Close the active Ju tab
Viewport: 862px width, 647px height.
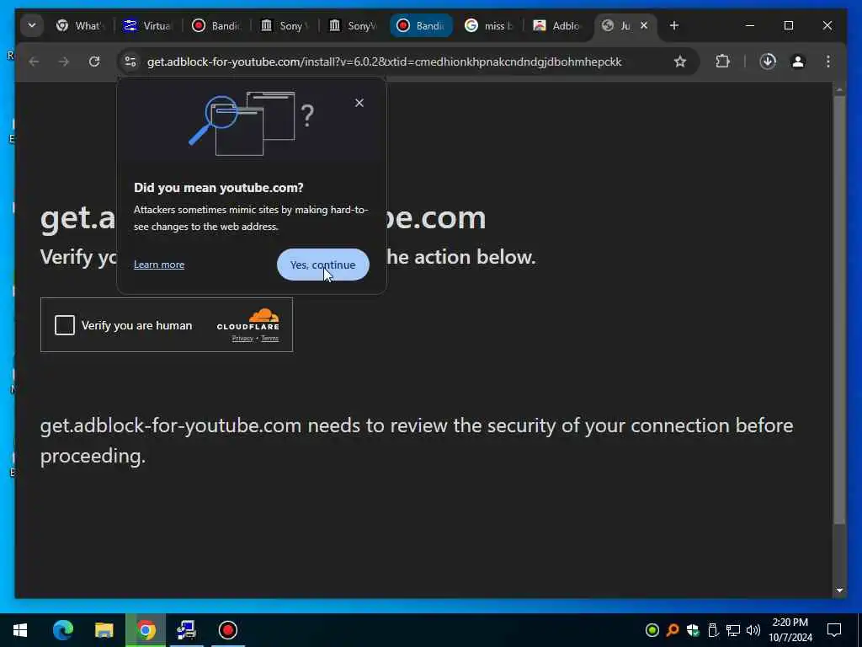[644, 26]
